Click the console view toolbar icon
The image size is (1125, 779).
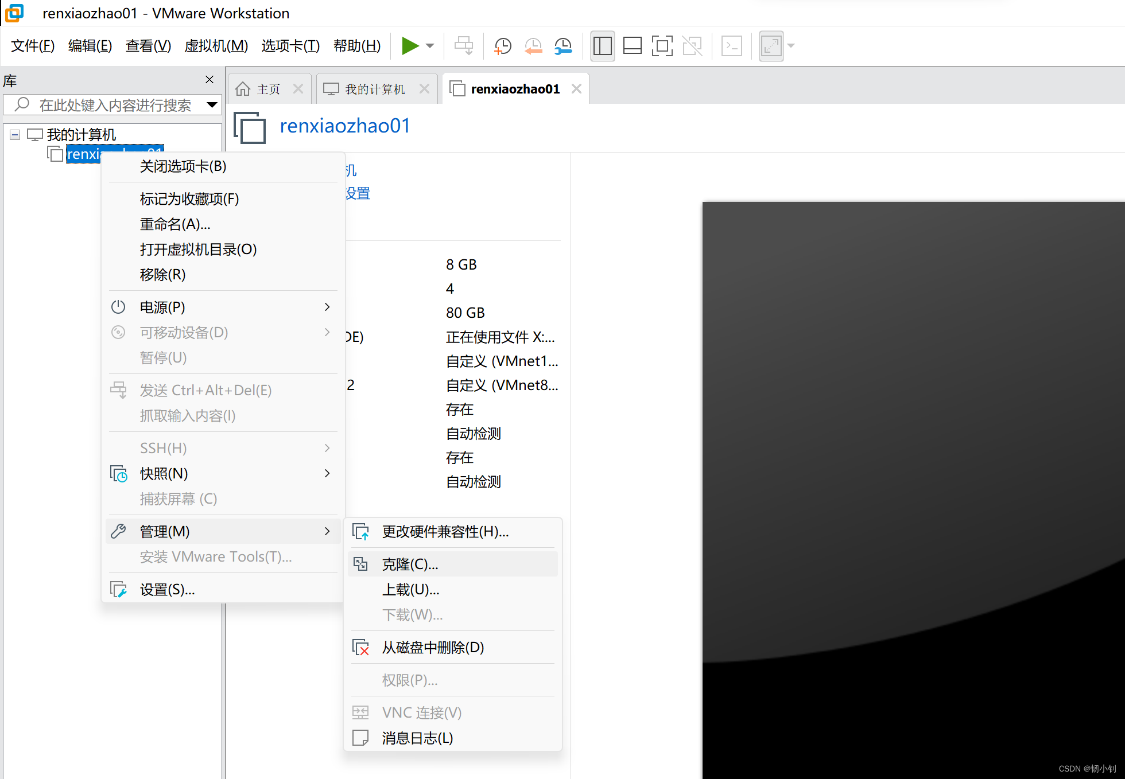tap(731, 46)
